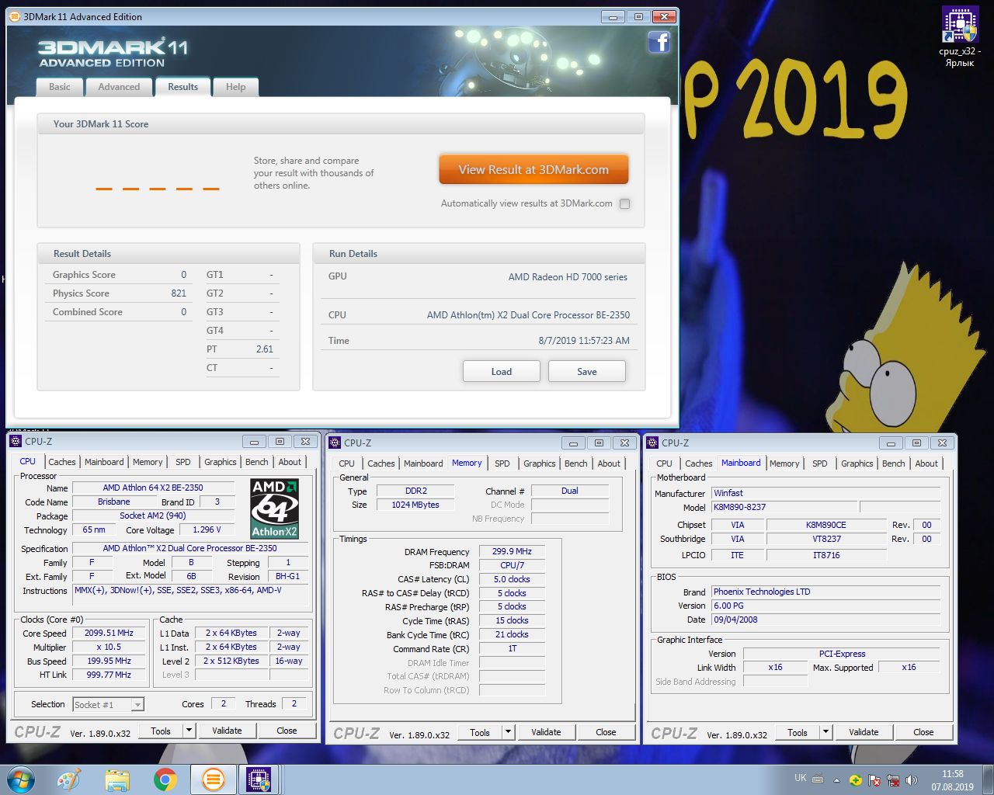Image resolution: width=994 pixels, height=795 pixels.
Task: Open Paint from the taskbar
Action: [x=69, y=779]
